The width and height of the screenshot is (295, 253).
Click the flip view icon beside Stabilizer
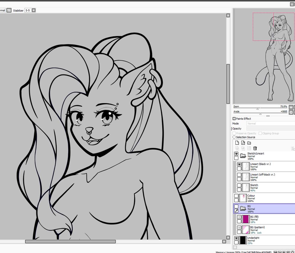9,10
